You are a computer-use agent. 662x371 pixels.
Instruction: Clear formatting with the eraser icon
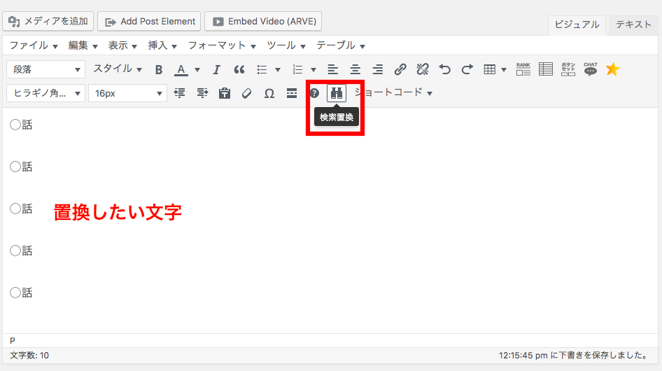(x=246, y=93)
